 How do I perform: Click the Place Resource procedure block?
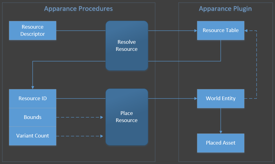127,117
